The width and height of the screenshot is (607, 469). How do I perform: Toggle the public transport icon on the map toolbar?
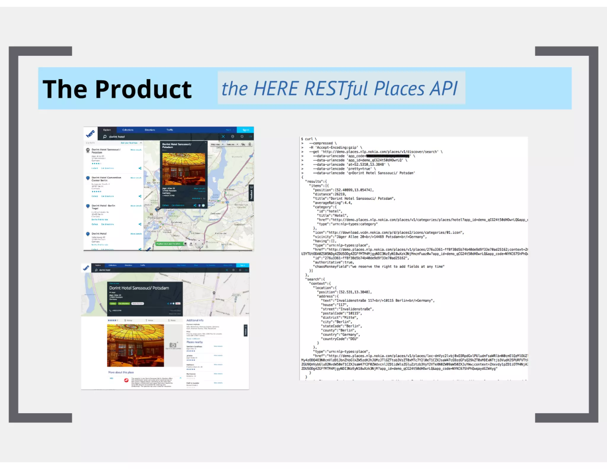coord(250,144)
